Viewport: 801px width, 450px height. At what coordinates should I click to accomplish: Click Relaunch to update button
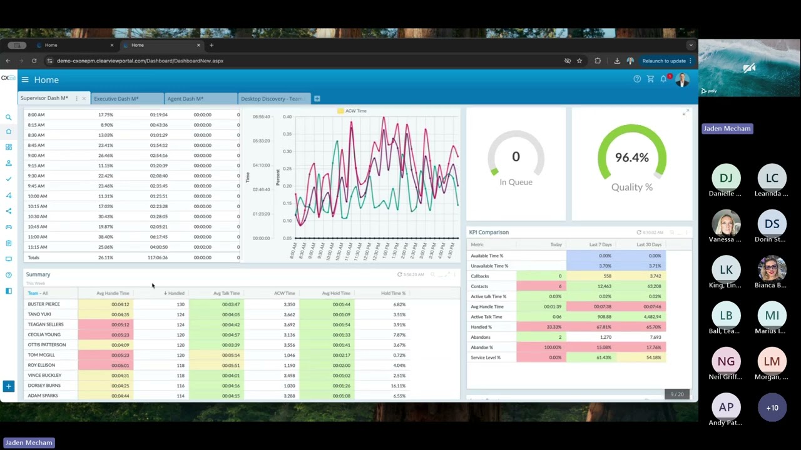[x=664, y=61]
